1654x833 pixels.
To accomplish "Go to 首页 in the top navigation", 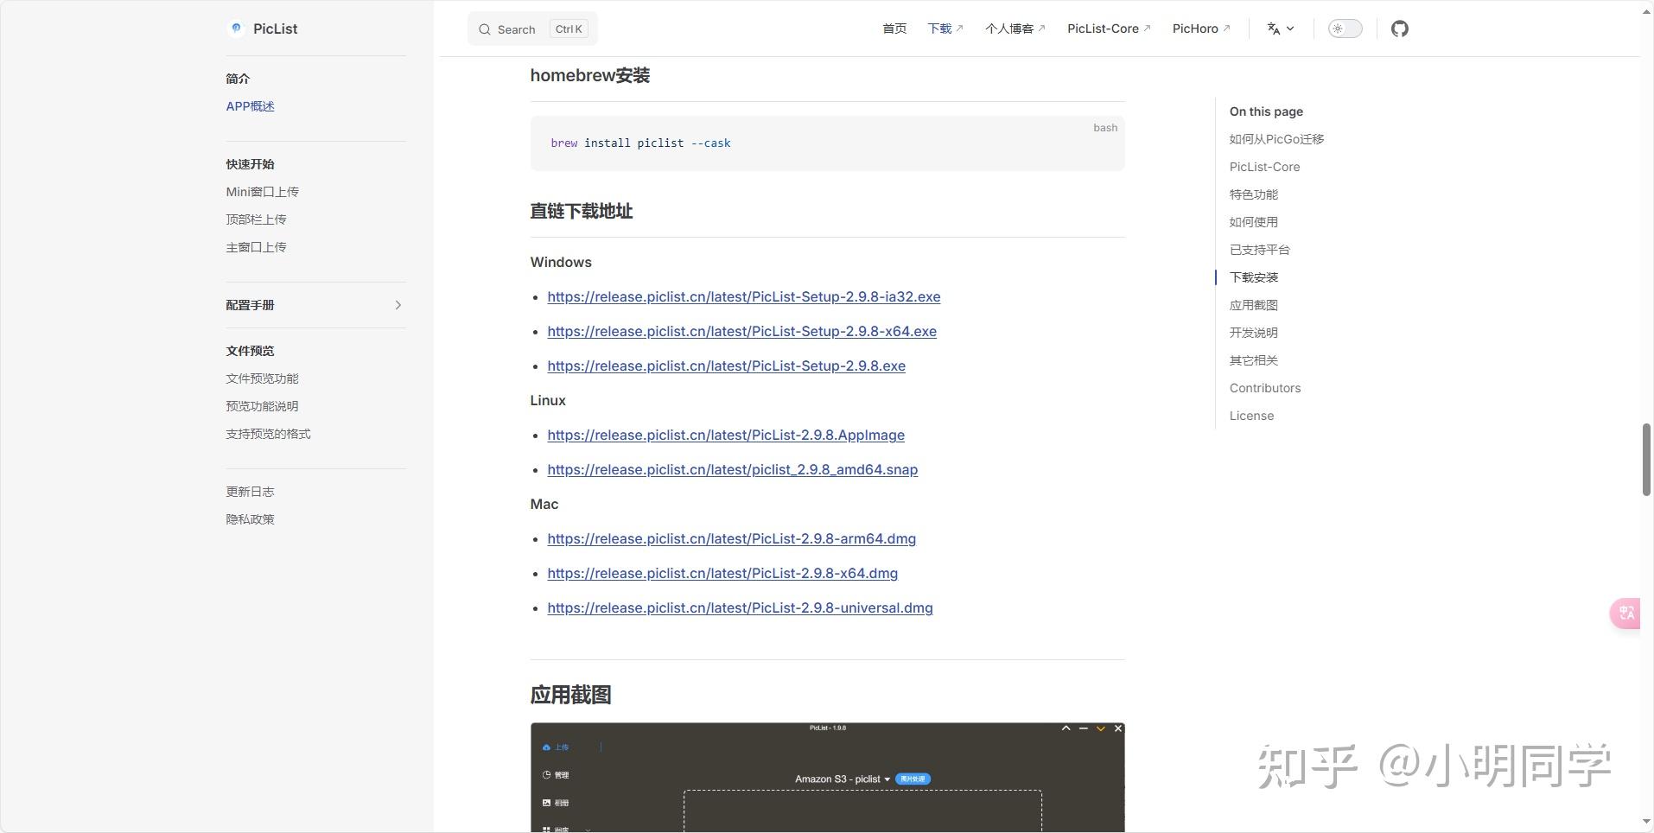I will coord(894,28).
